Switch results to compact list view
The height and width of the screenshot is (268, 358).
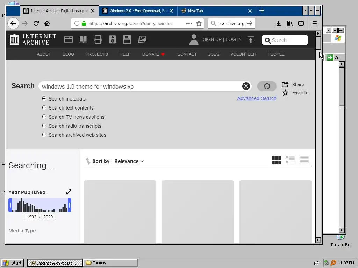click(x=305, y=160)
